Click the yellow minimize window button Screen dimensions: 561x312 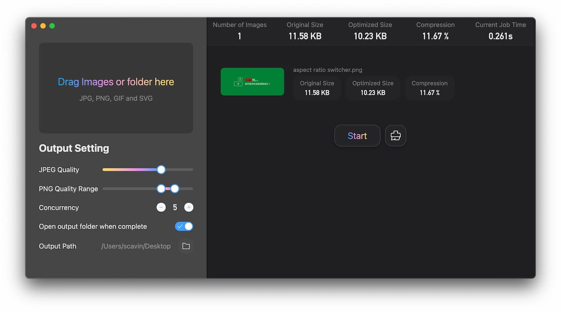[43, 26]
